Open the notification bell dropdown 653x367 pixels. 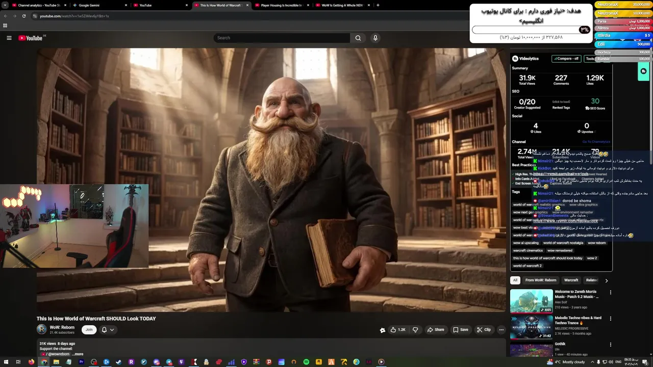[x=107, y=330]
